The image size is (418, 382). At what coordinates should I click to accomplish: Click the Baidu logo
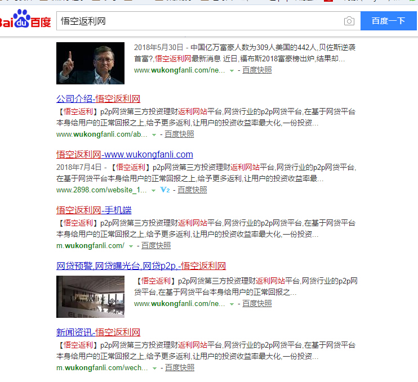tap(25, 19)
